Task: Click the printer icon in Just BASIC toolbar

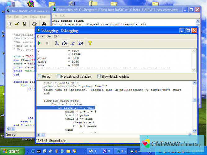Action: (34, 24)
